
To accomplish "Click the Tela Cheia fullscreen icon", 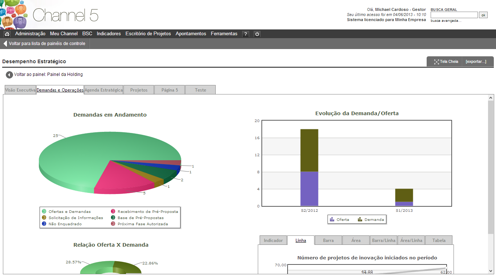I will (436, 62).
